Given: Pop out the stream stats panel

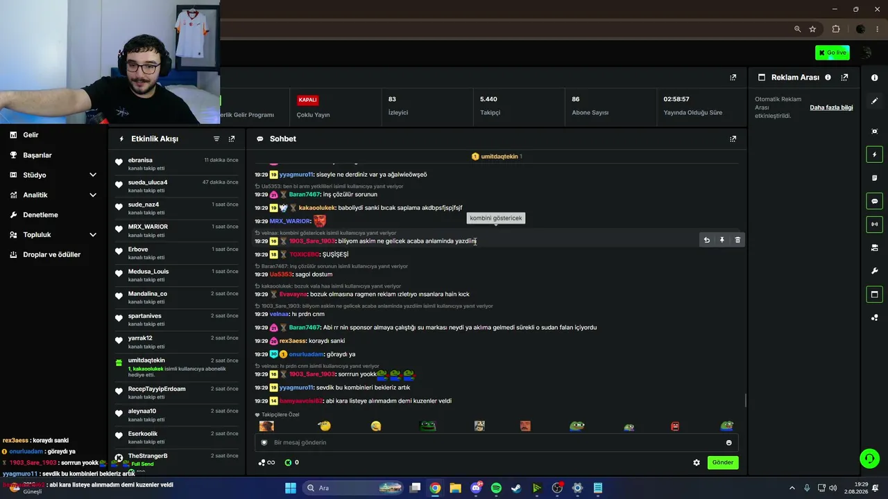Looking at the screenshot, I should pos(733,78).
